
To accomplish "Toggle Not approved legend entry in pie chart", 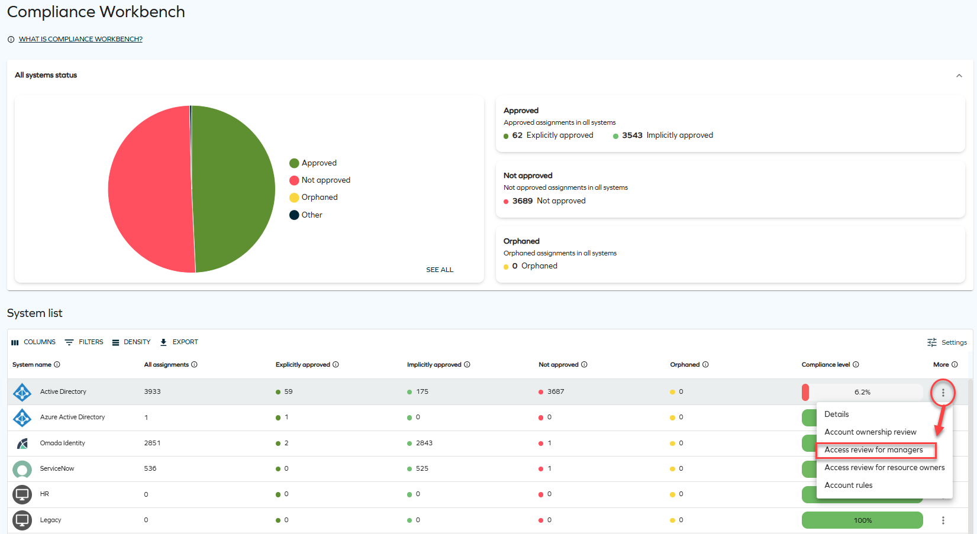I will pyautogui.click(x=320, y=180).
